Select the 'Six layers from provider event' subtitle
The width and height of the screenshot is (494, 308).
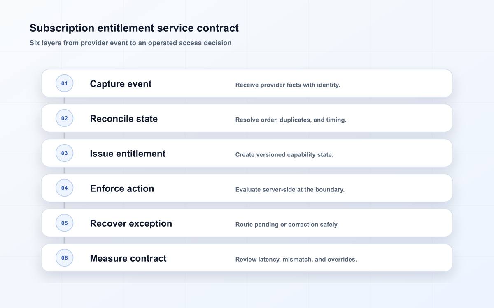point(130,43)
